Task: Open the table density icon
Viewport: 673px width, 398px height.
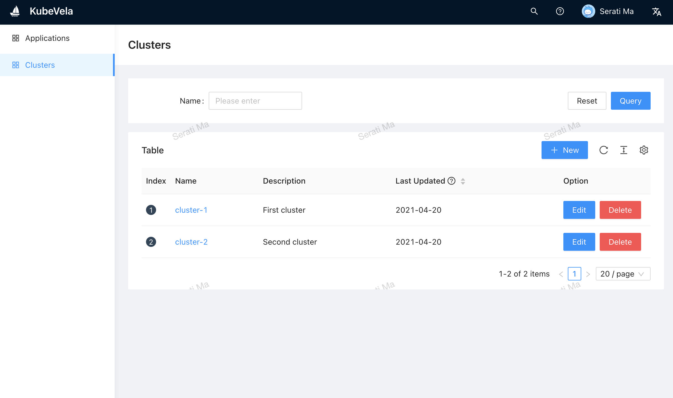Action: click(624, 150)
